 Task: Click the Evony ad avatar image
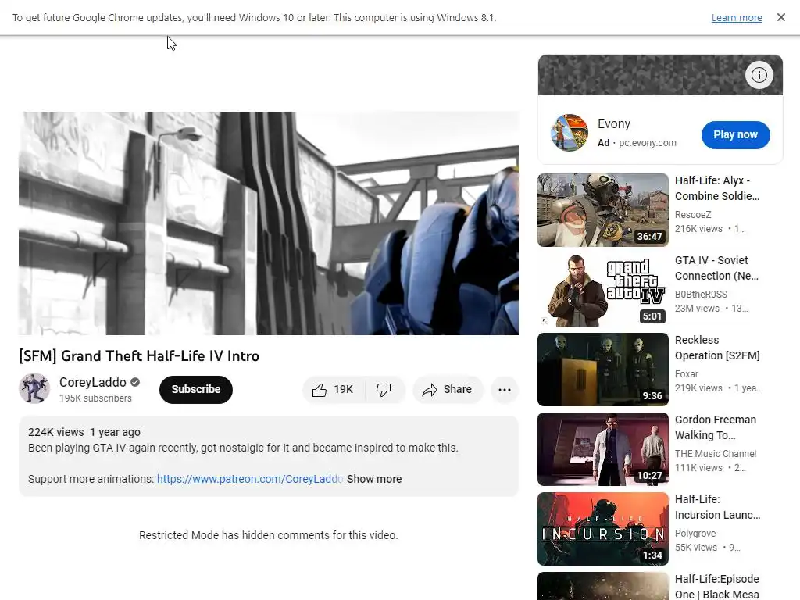point(570,133)
